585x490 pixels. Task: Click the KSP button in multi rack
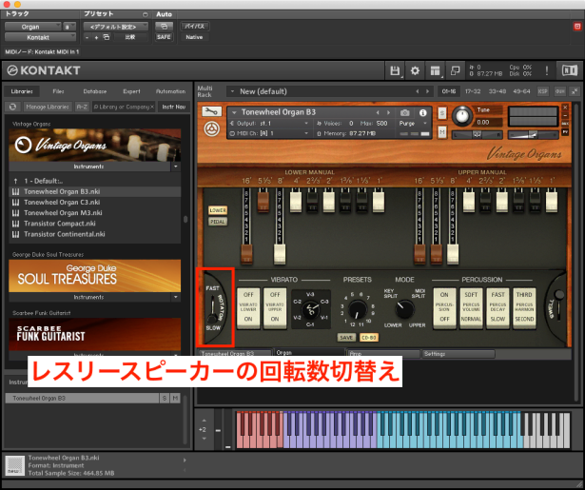click(x=542, y=91)
